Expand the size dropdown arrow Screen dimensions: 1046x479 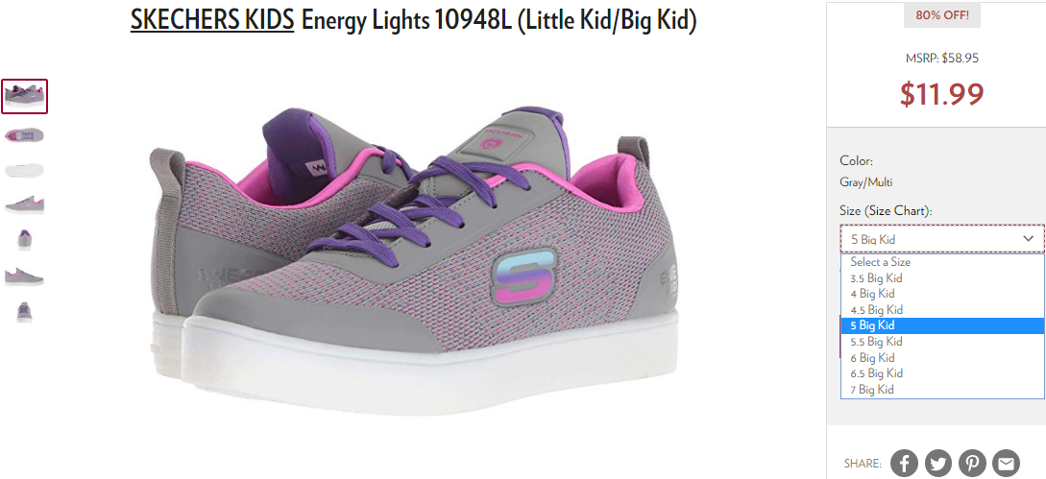1028,238
